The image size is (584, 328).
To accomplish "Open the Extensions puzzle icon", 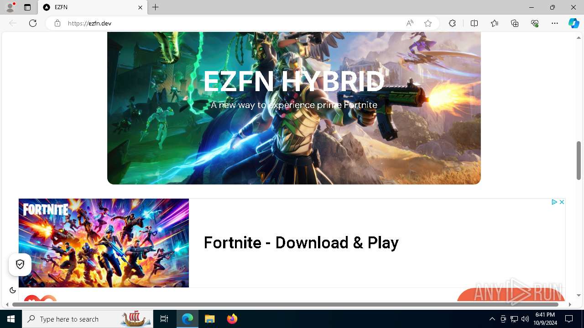I will click(x=452, y=23).
